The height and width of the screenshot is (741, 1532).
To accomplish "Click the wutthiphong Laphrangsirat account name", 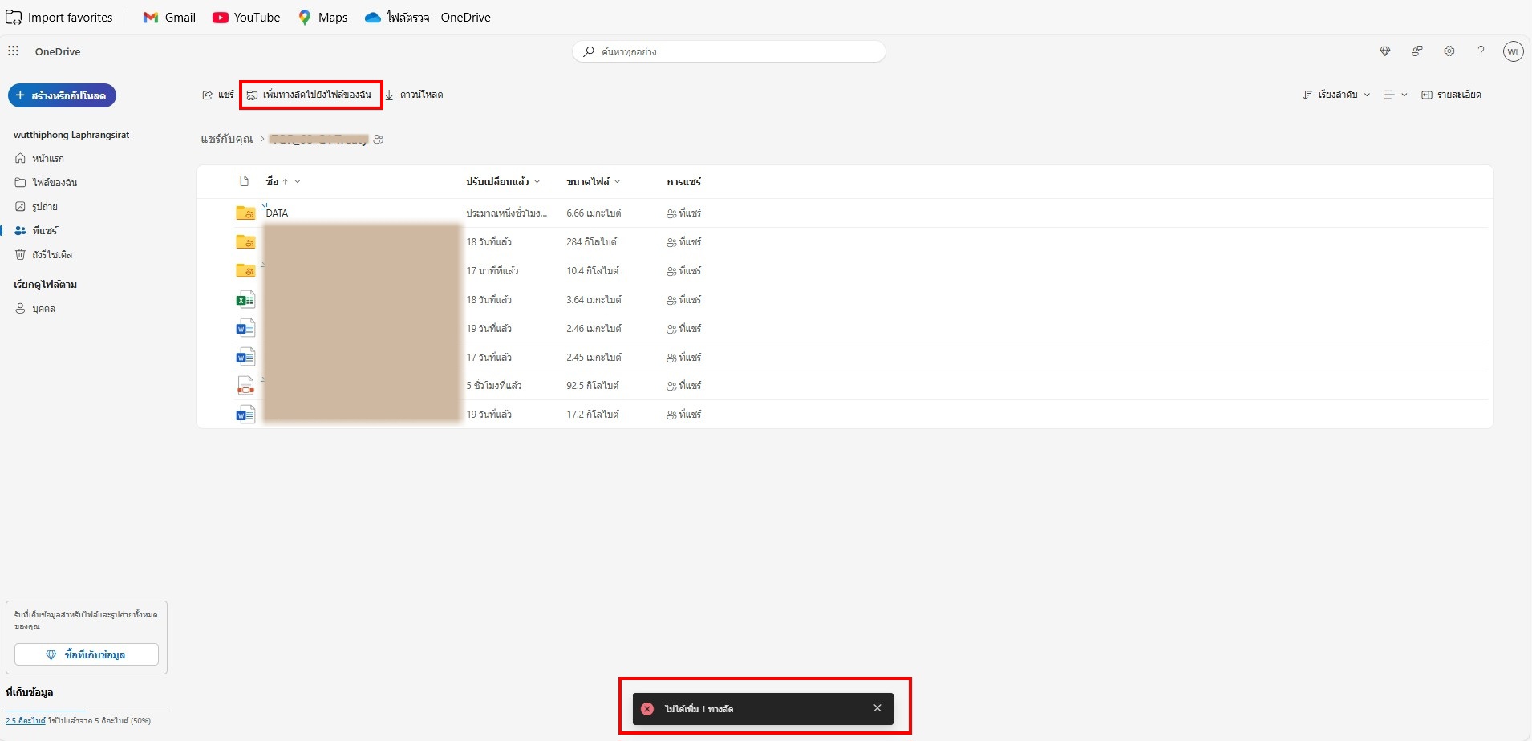I will (x=71, y=135).
